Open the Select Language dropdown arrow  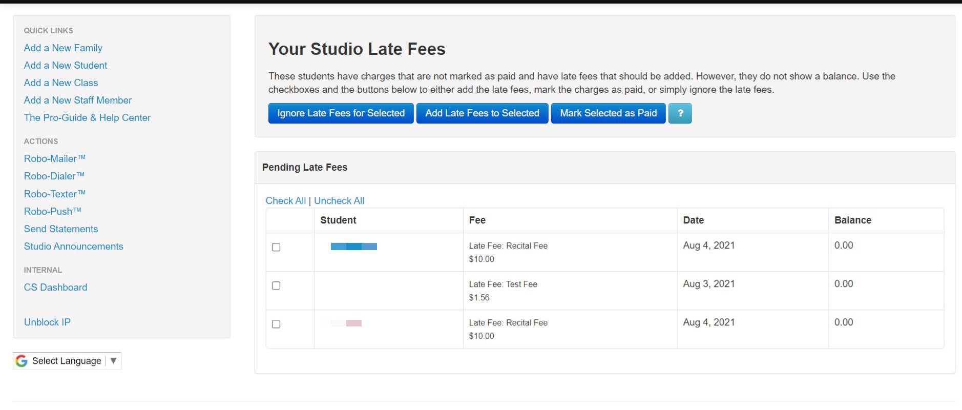click(113, 361)
